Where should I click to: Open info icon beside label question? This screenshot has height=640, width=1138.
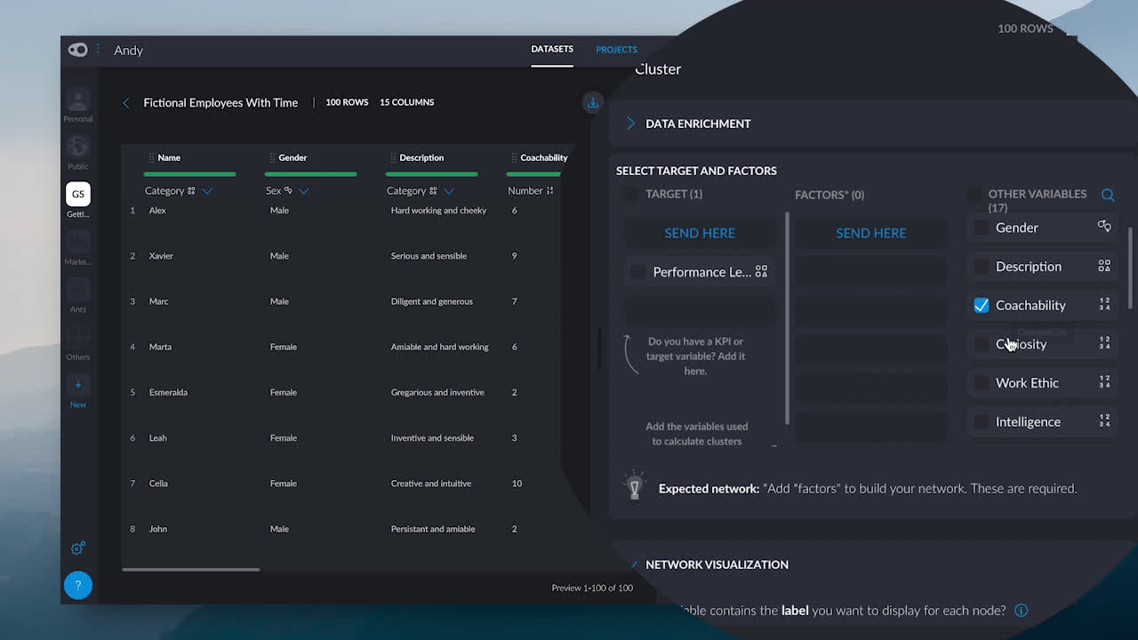[1022, 610]
